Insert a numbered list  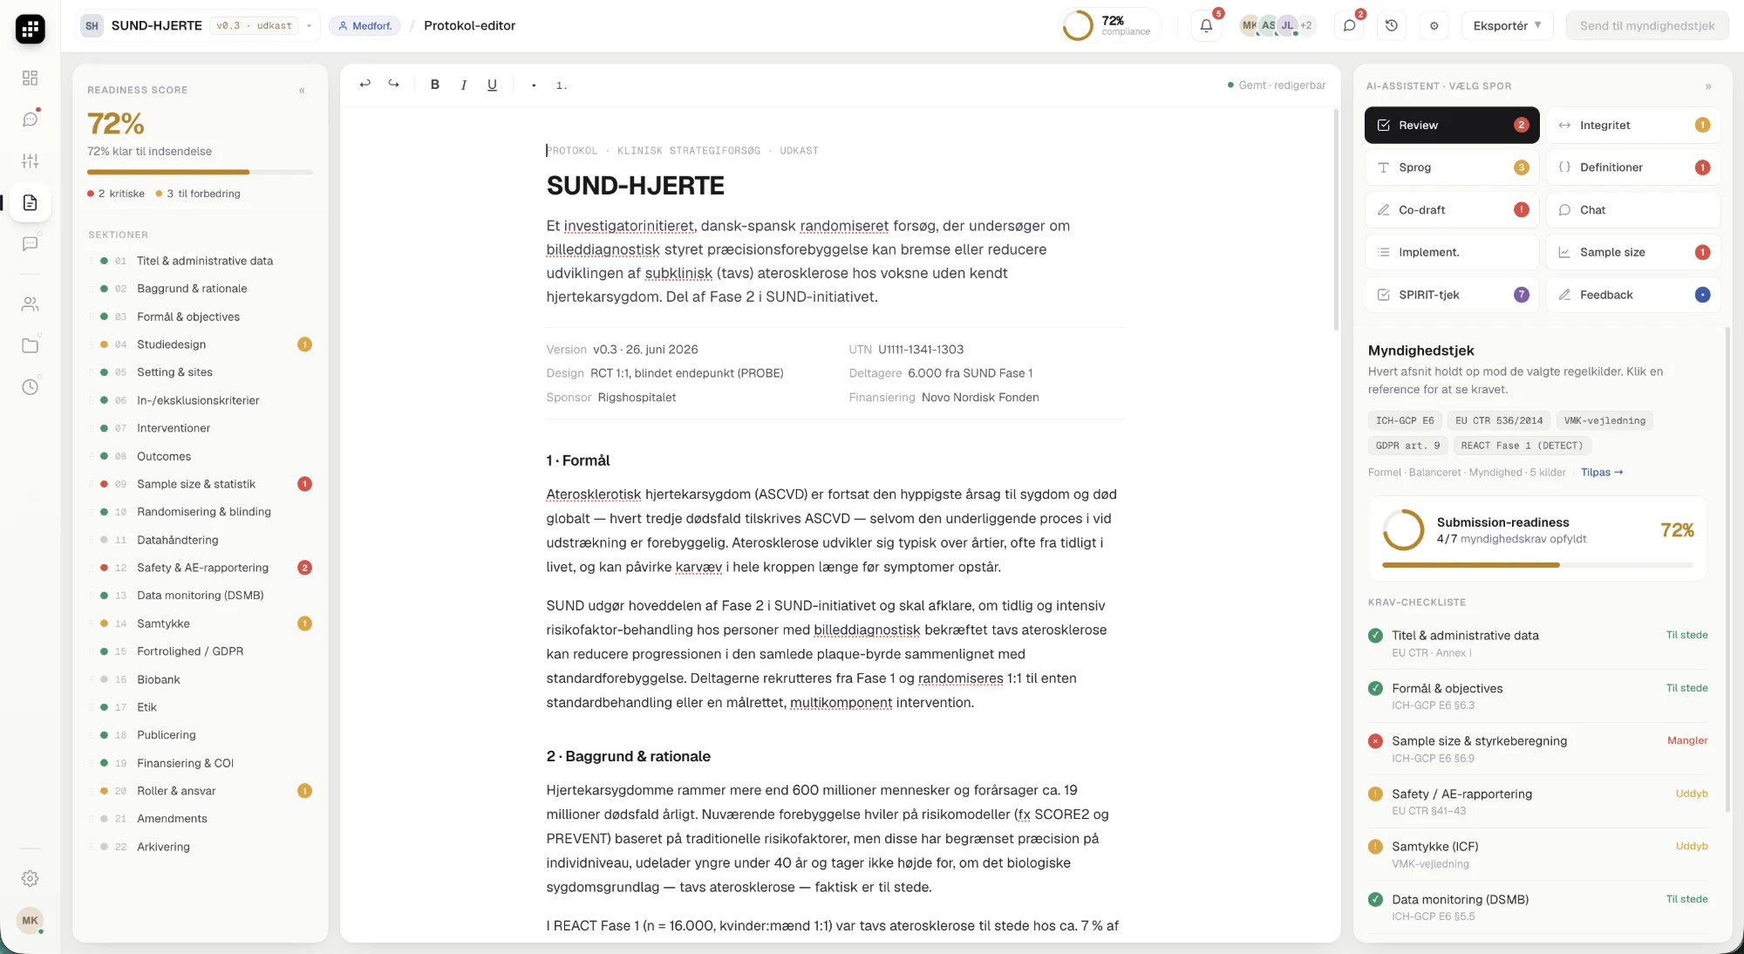click(x=562, y=85)
